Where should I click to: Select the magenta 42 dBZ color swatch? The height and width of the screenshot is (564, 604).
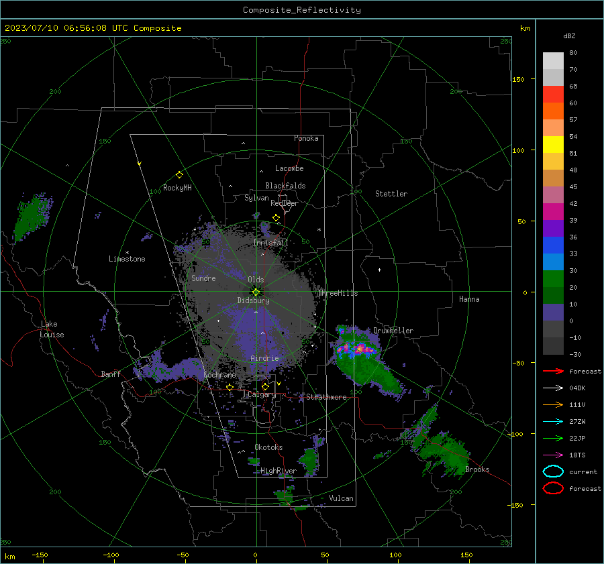[x=553, y=212]
